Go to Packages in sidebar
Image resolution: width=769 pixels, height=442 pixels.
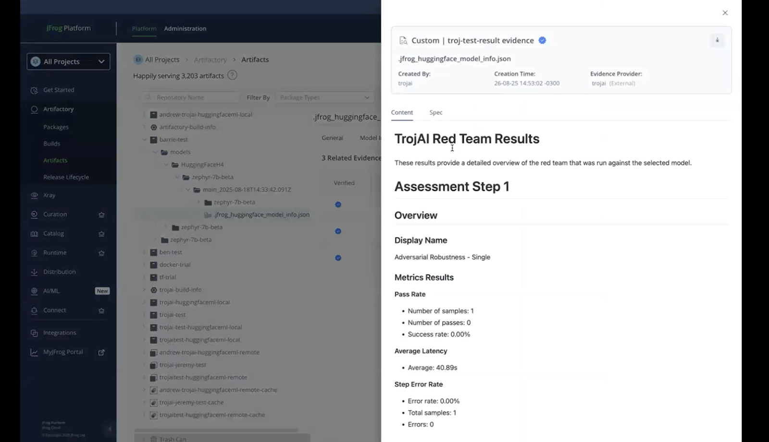click(56, 127)
